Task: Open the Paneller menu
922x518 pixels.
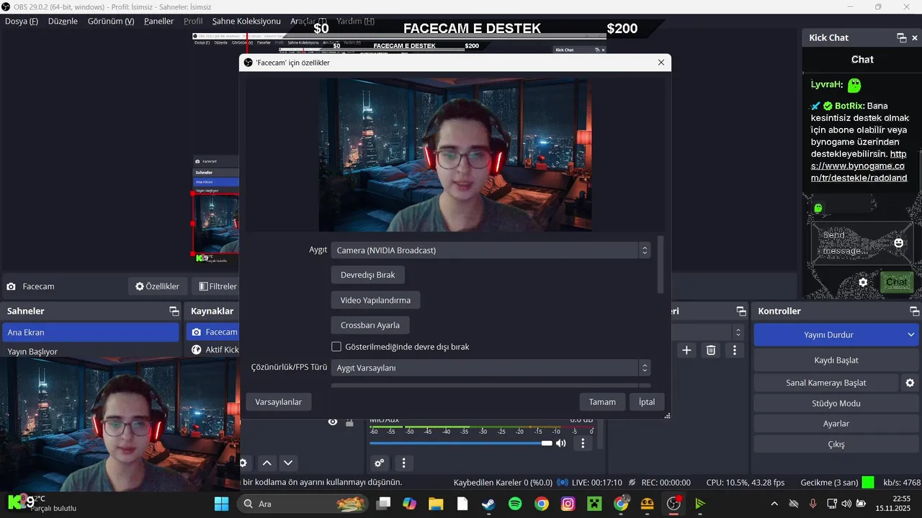Action: click(158, 21)
